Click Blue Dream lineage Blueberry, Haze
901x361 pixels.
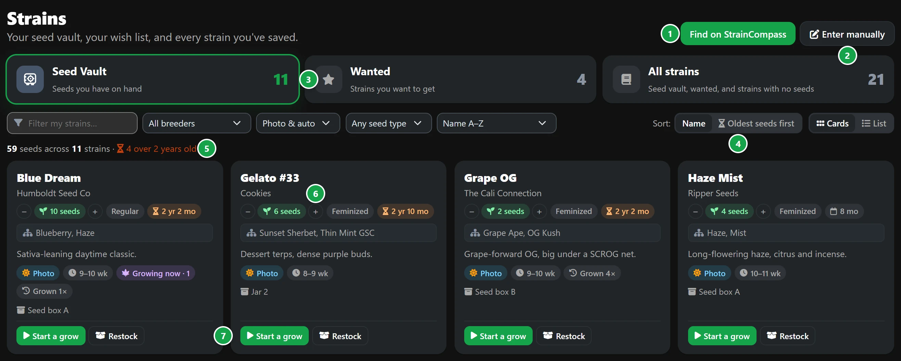(x=115, y=233)
